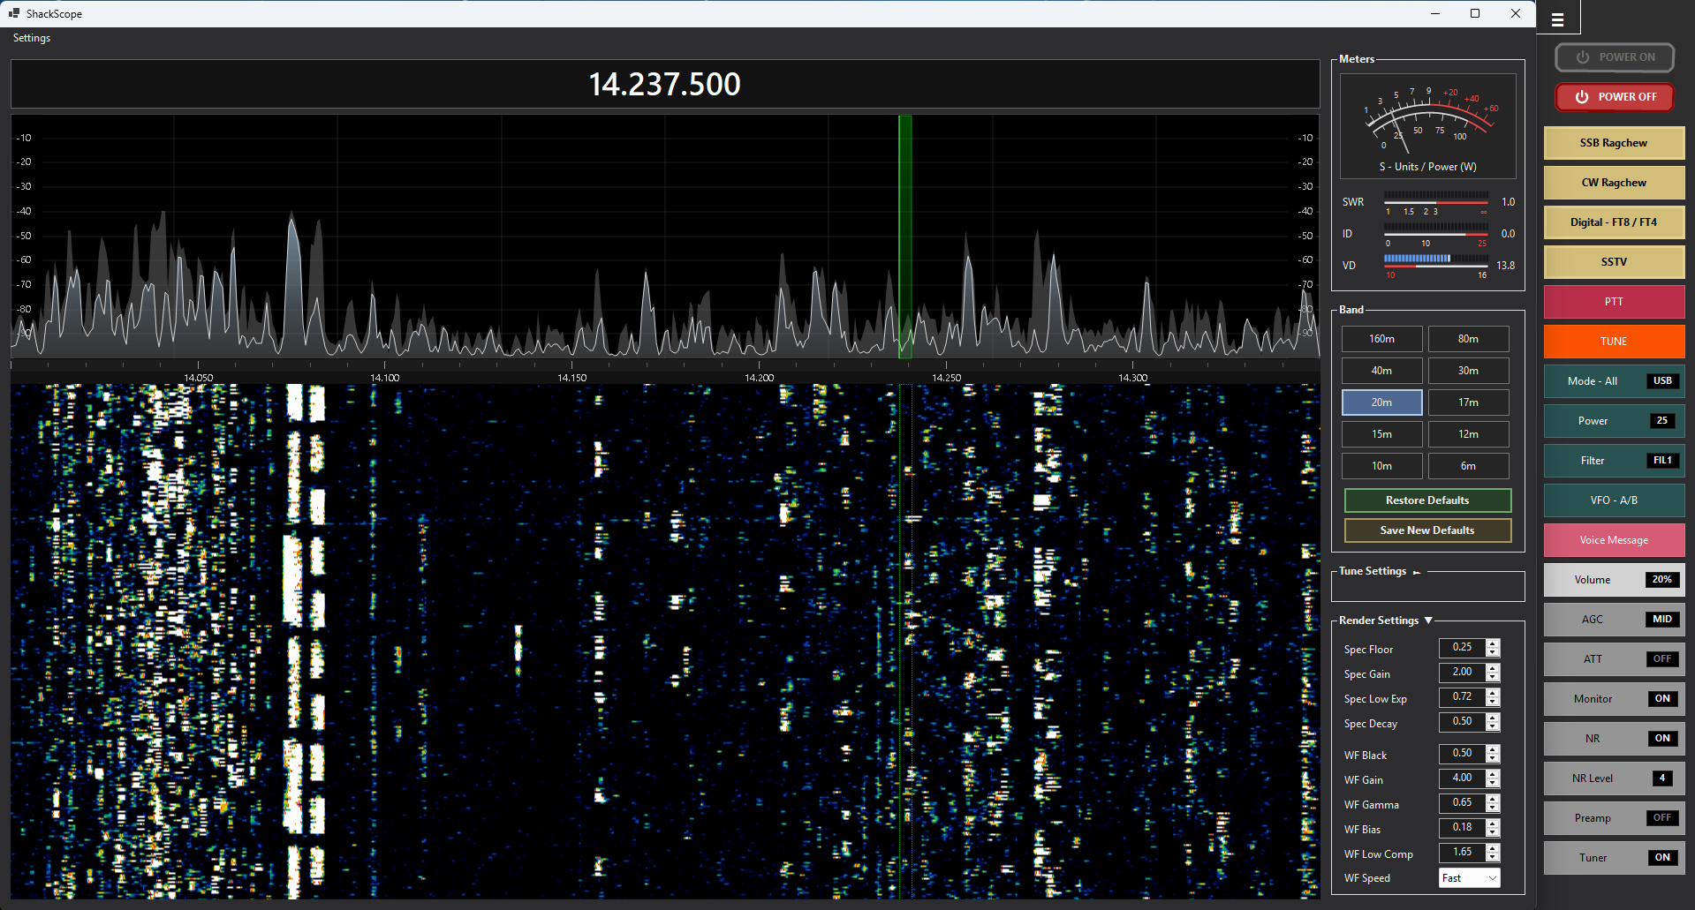Select the 40m band
The width and height of the screenshot is (1695, 910).
click(1381, 371)
